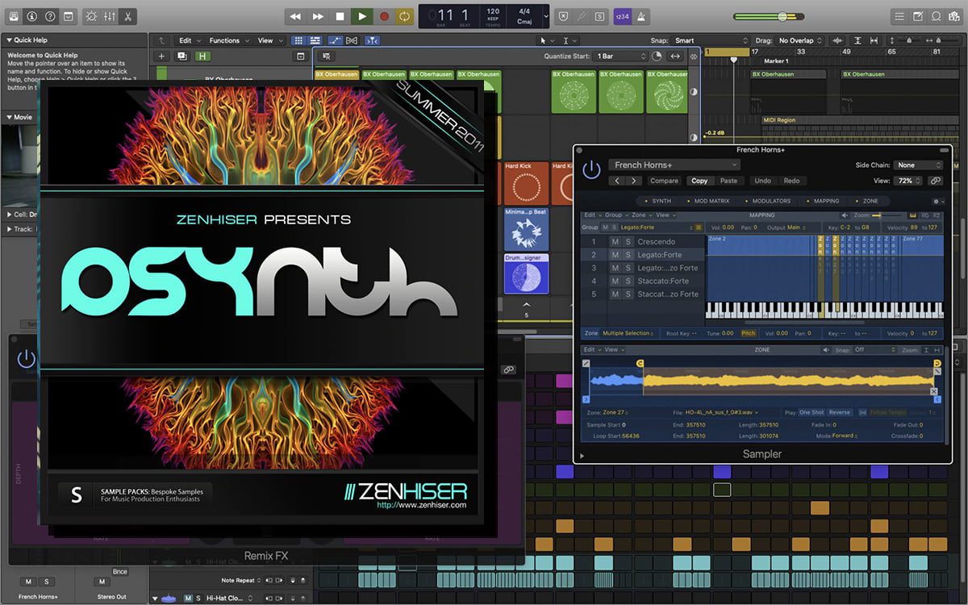
Task: Switch to Tracks view button
Action: [x=314, y=40]
